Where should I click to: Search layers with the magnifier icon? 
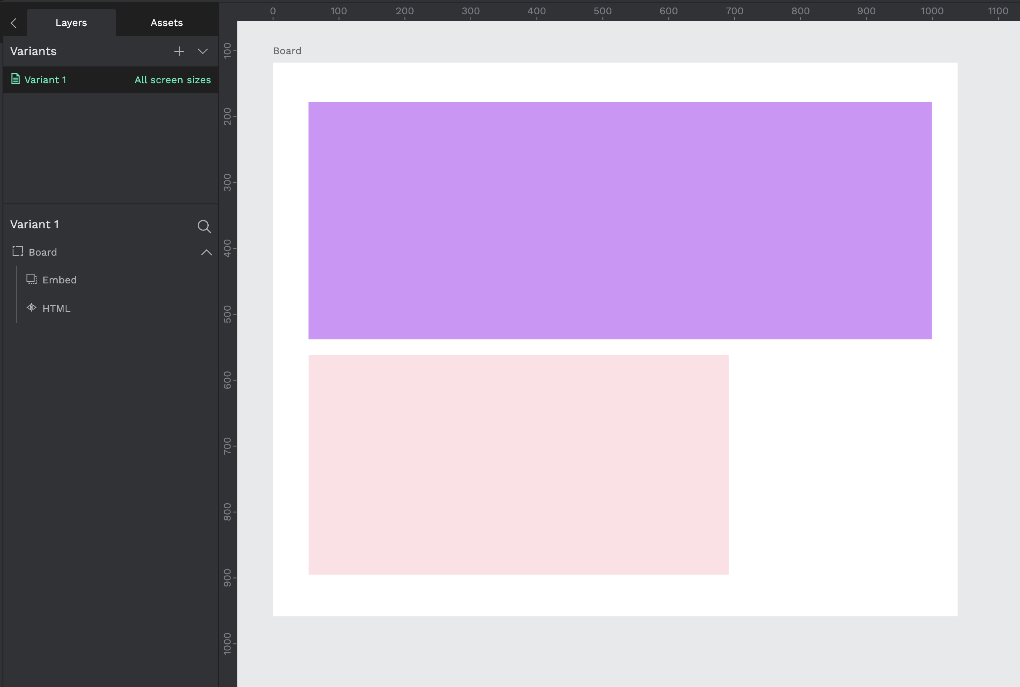point(204,226)
